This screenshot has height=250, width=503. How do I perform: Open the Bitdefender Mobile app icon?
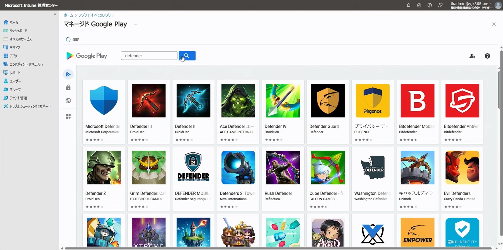point(417,100)
